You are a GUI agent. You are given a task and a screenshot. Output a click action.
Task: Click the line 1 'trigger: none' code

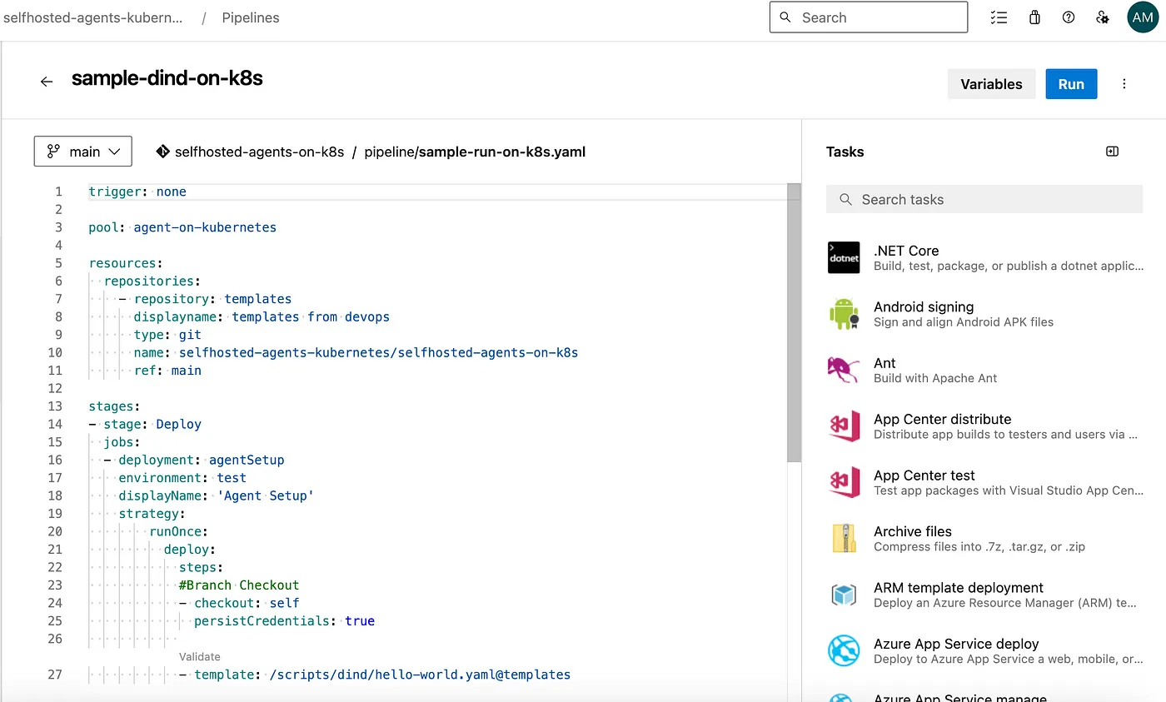point(137,192)
